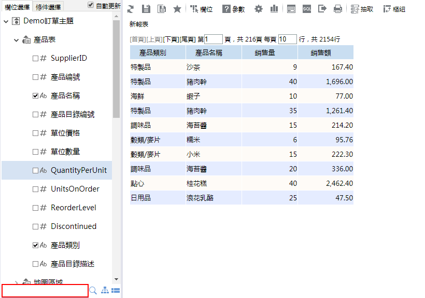Click the magnifier search icon

pyautogui.click(x=93, y=291)
